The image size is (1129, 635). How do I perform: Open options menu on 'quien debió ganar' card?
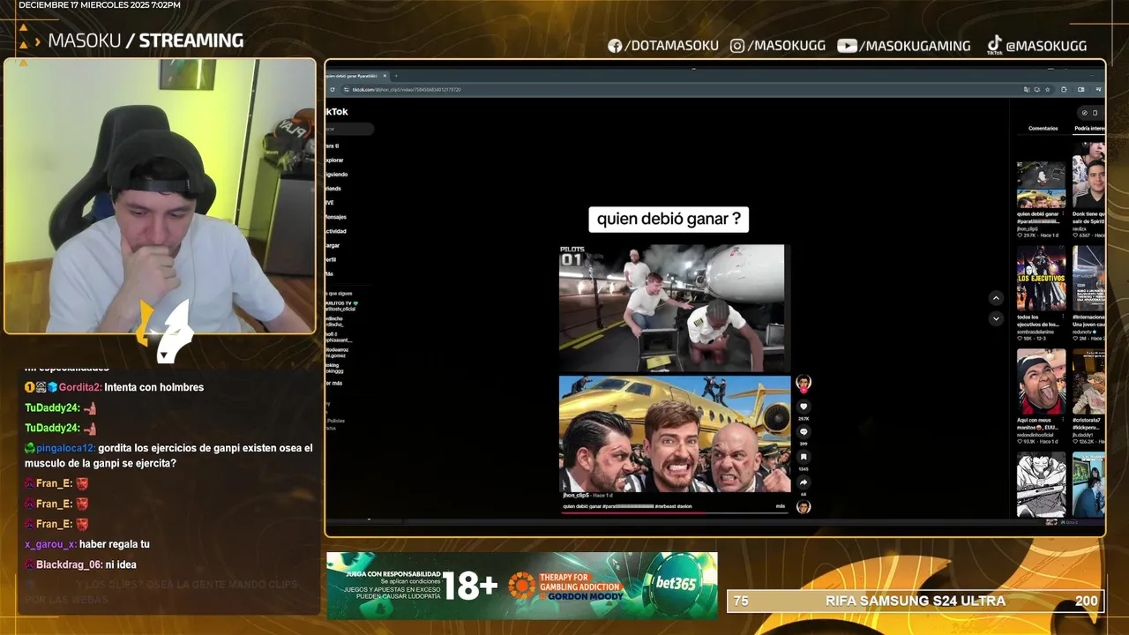pos(1063,213)
